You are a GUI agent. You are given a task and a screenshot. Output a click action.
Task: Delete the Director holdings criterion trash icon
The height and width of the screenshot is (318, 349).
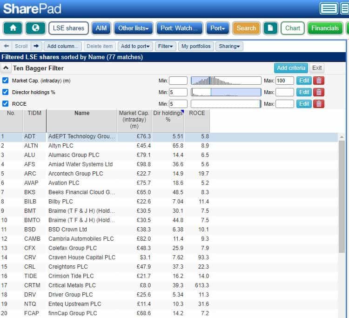click(318, 92)
